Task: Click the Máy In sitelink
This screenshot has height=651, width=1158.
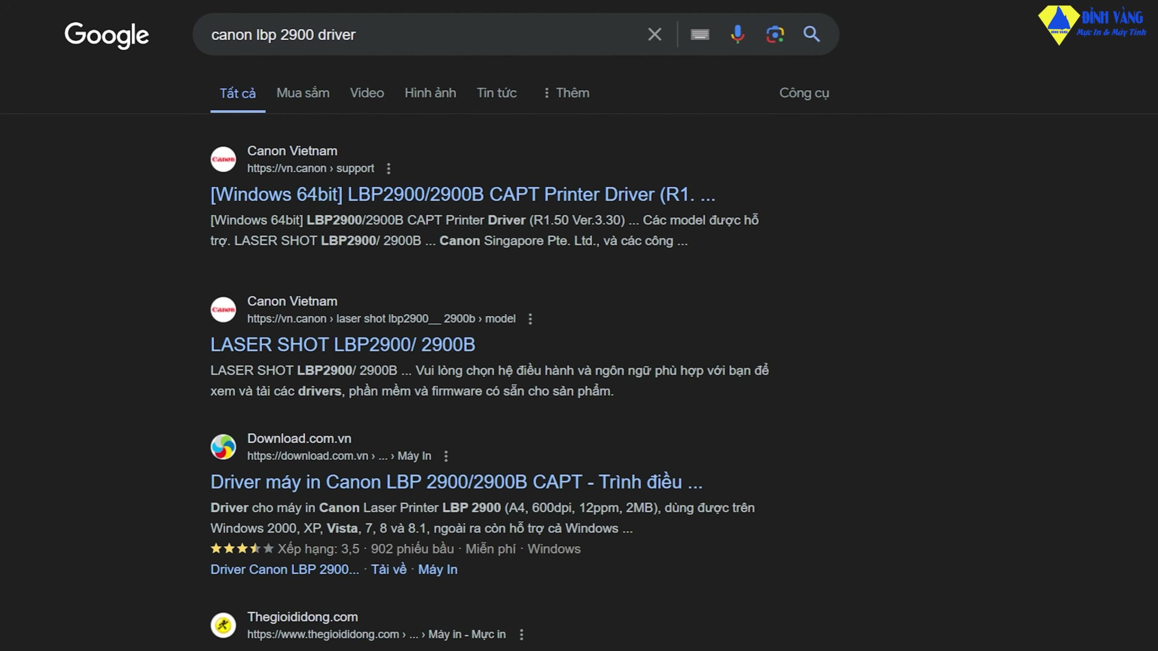Action: click(437, 570)
